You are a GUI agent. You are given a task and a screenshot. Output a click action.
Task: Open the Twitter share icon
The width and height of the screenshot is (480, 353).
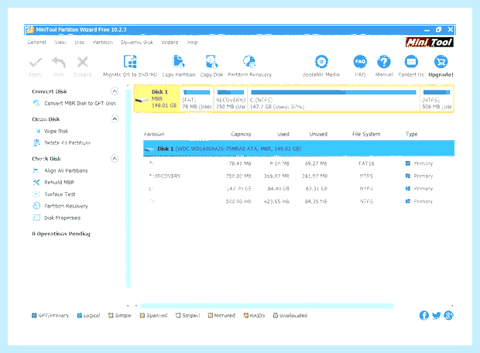click(436, 315)
